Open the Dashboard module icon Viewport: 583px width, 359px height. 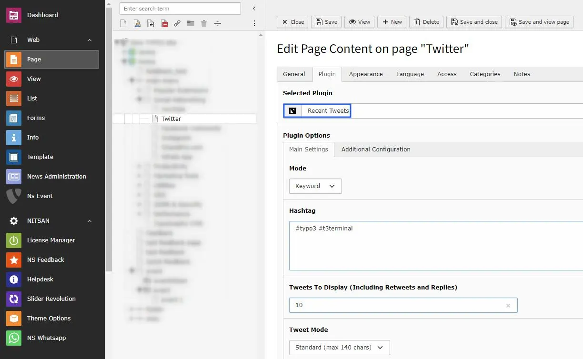[x=14, y=15]
